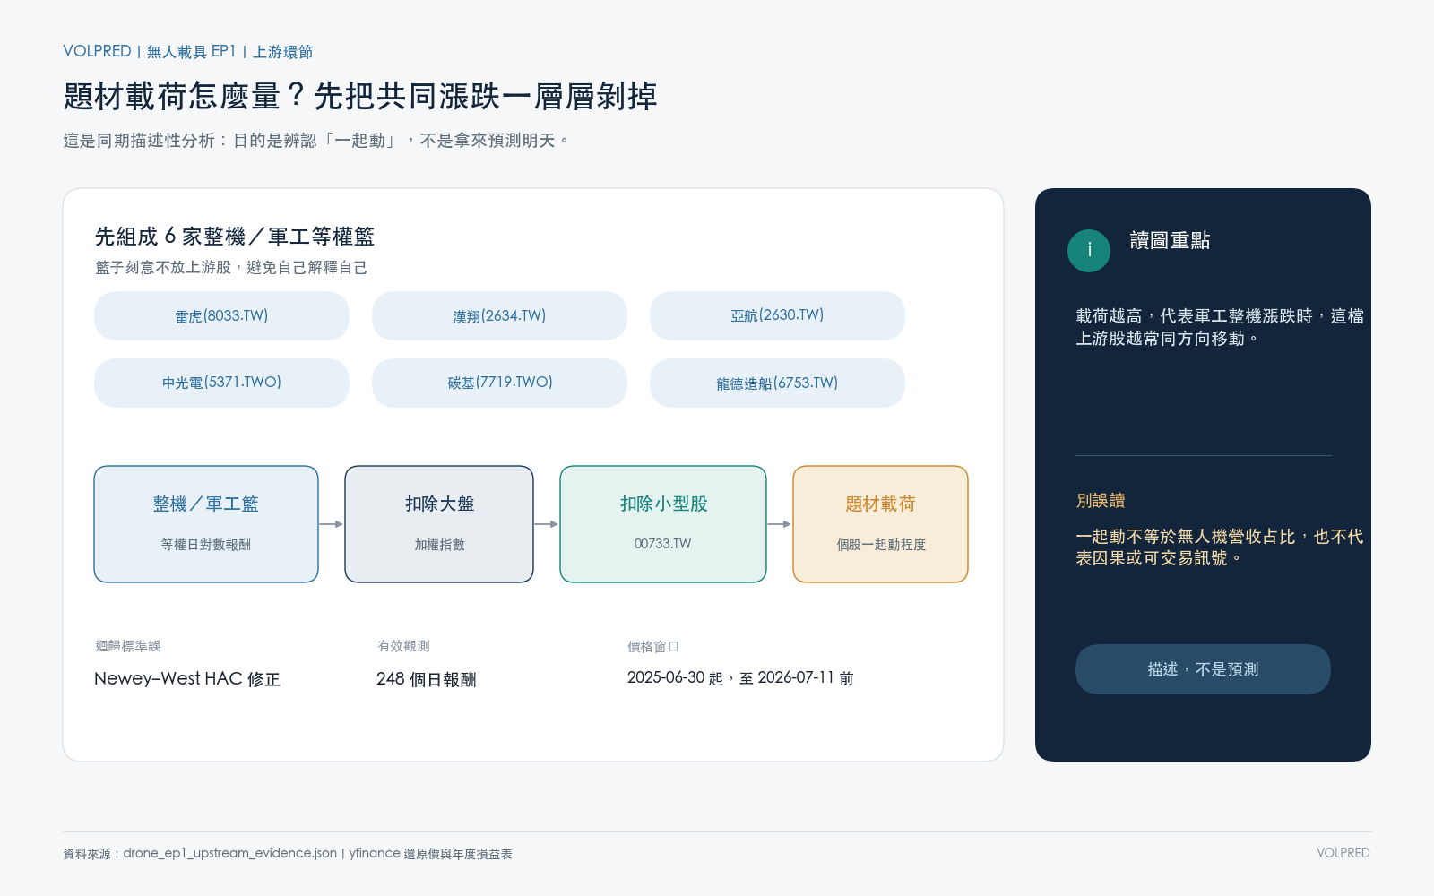
Task: Click the date range 2025-06-30 起，至 2026-07-11 前
Action: (x=740, y=678)
